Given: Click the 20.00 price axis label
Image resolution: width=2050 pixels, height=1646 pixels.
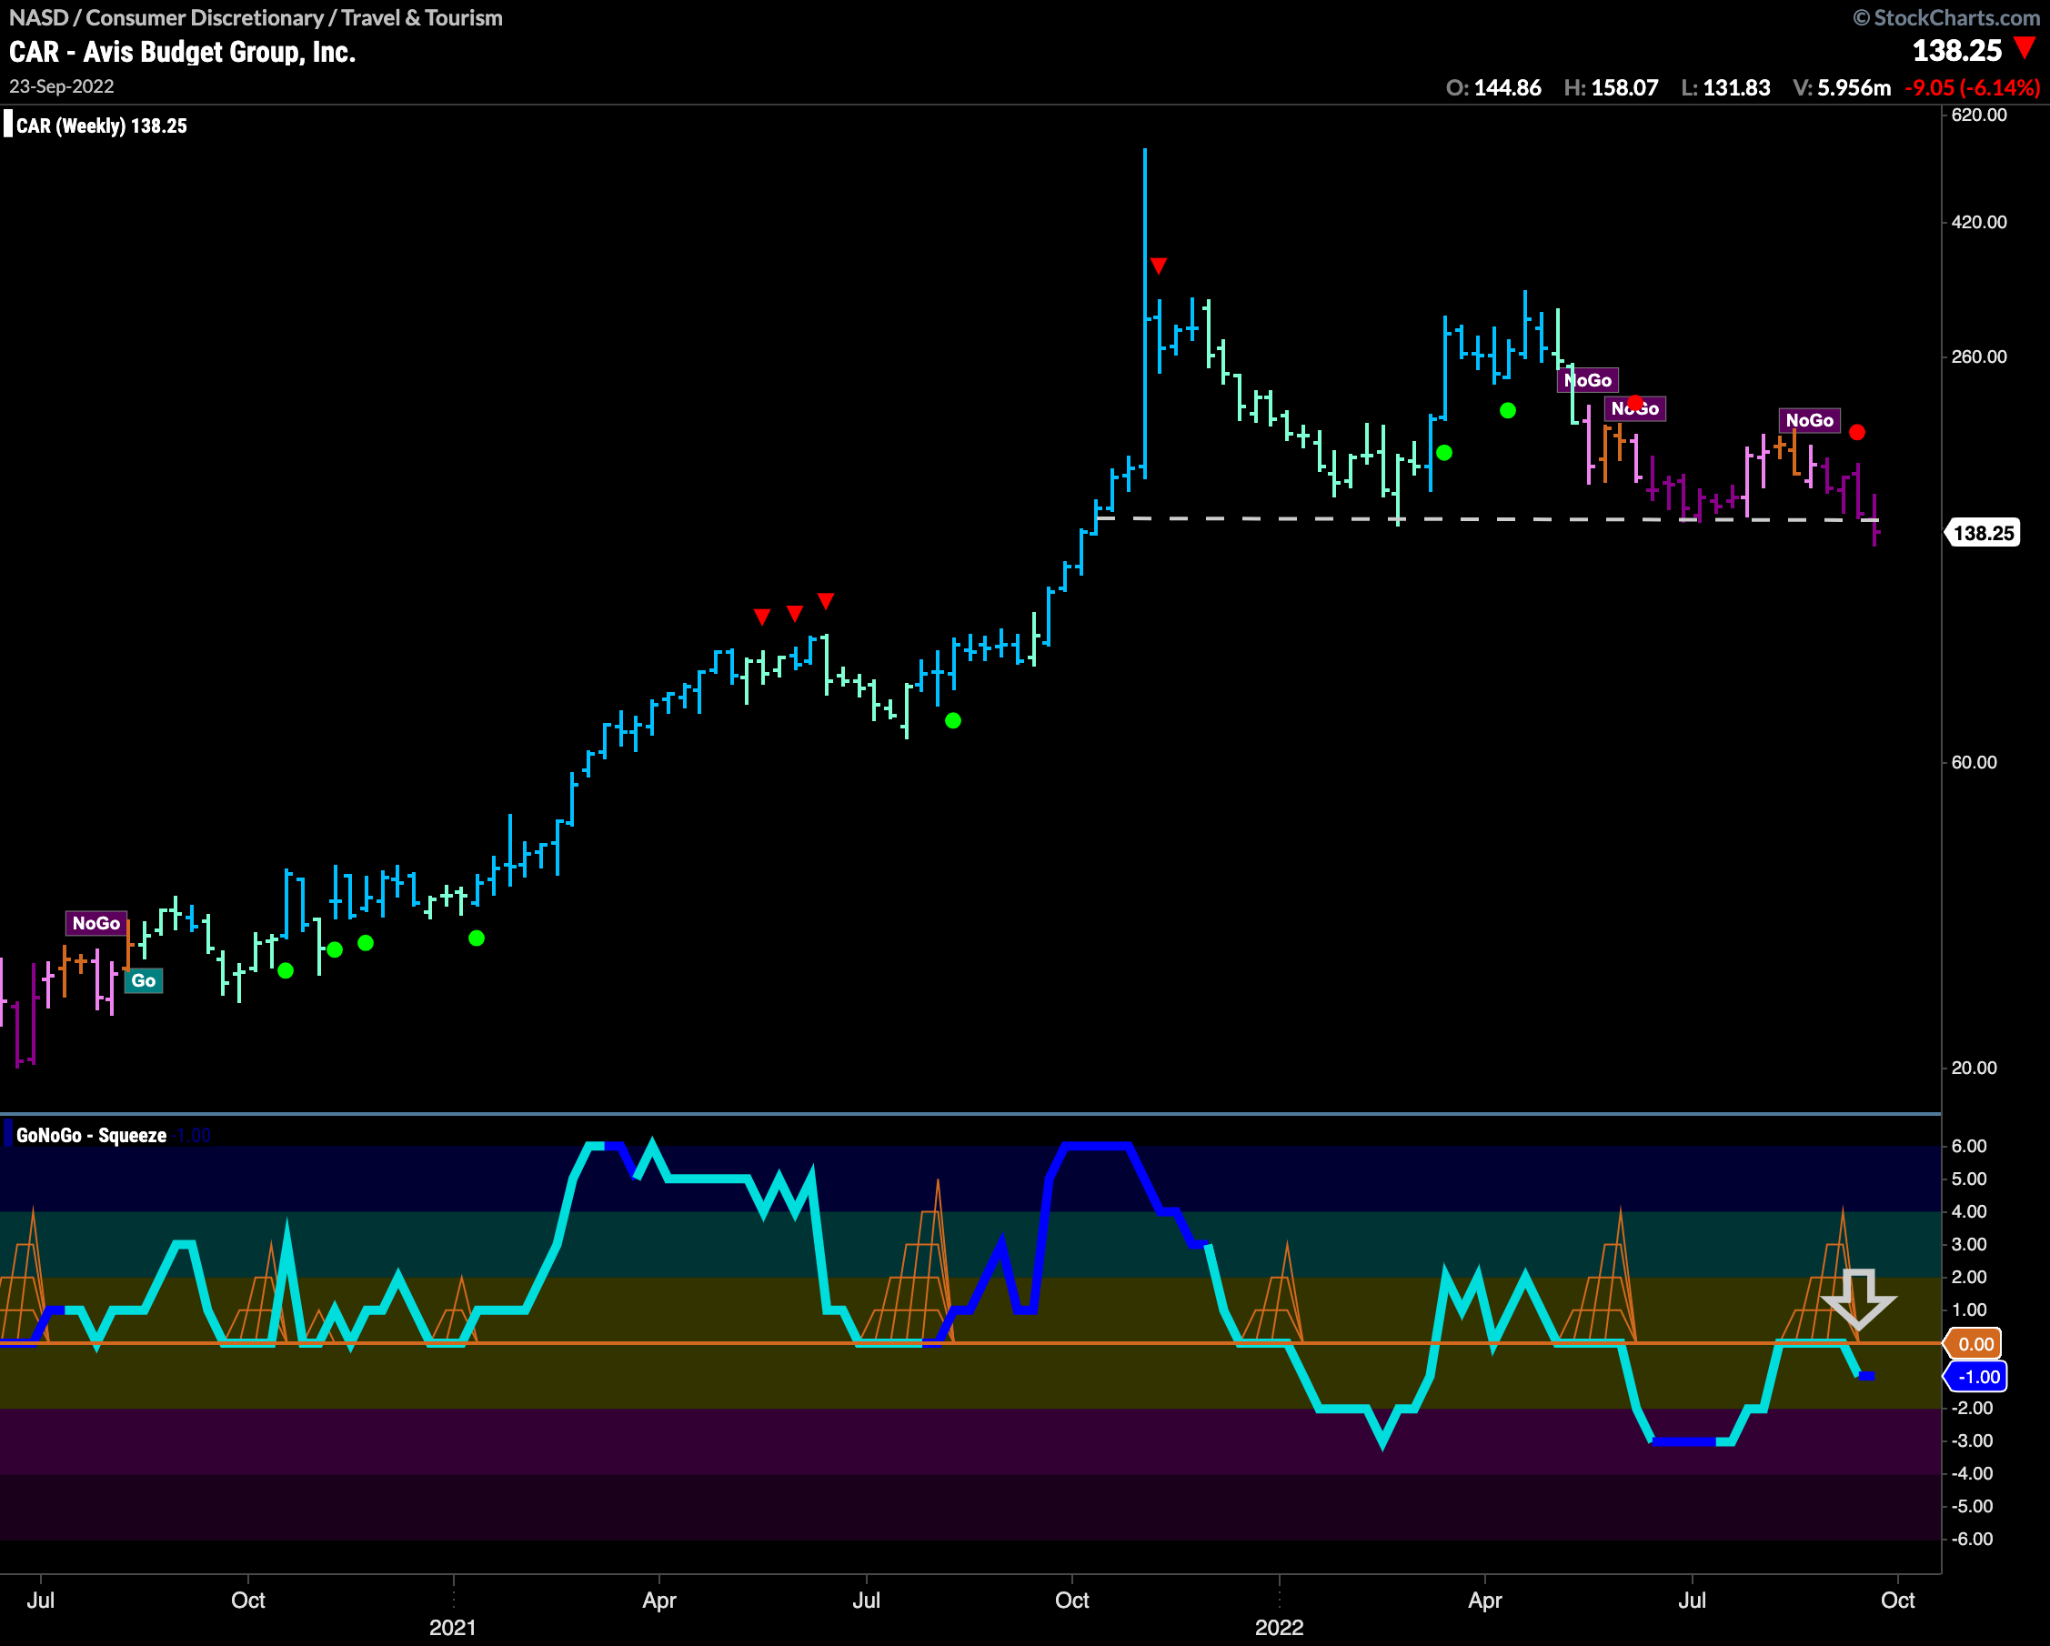Looking at the screenshot, I should (1974, 1068).
